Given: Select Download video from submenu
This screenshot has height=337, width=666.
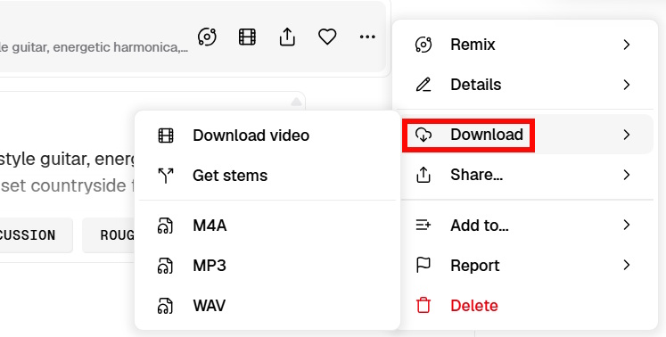Looking at the screenshot, I should click(267, 136).
